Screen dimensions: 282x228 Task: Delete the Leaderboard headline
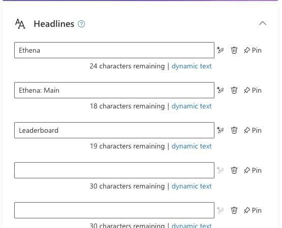[234, 130]
